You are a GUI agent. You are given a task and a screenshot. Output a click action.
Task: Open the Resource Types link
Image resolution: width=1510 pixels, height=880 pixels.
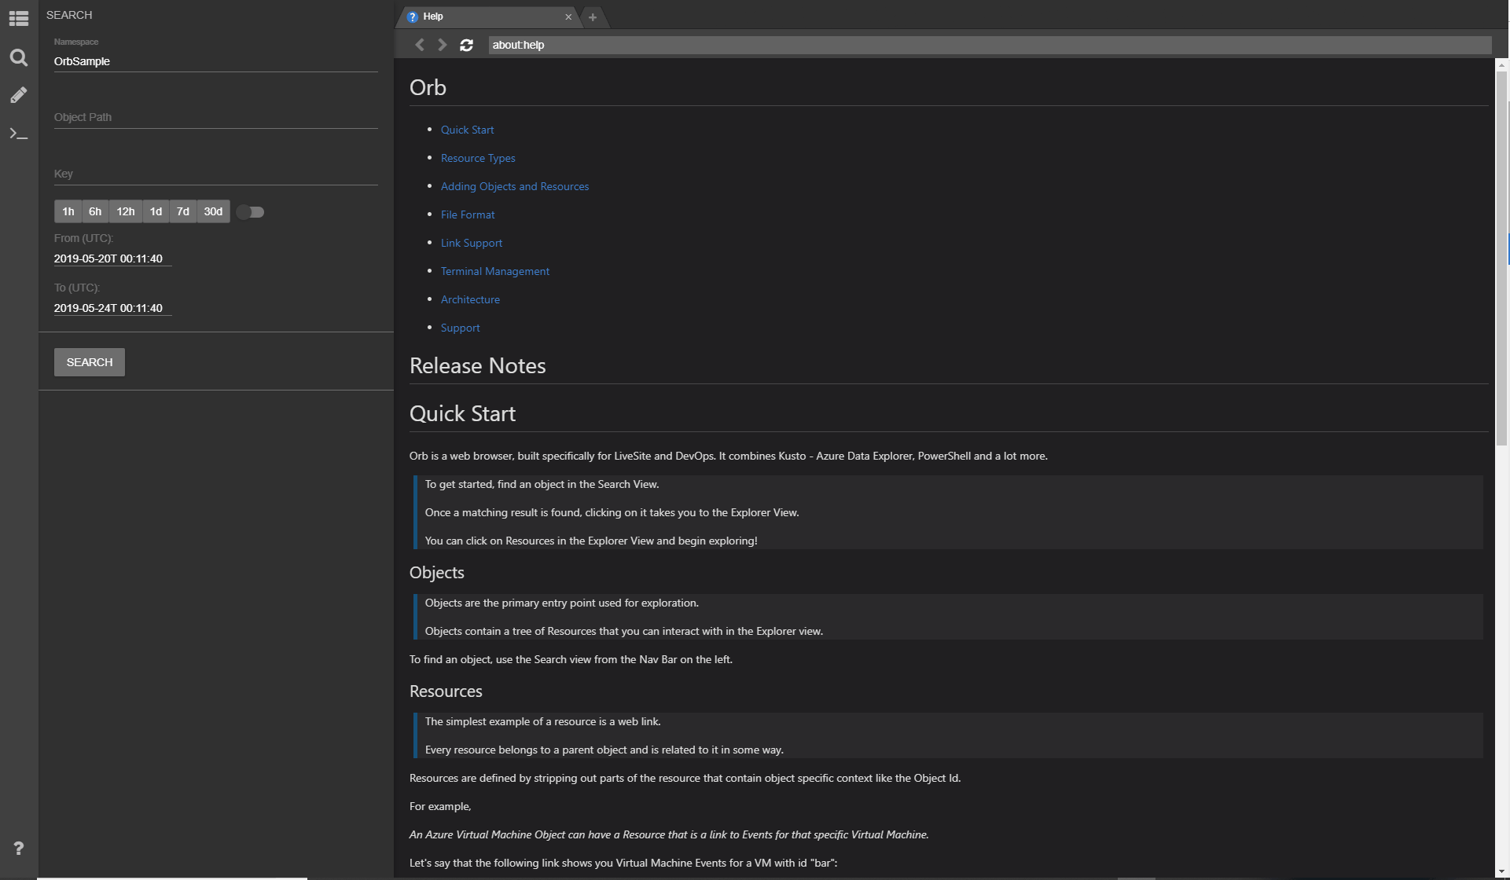pos(478,159)
